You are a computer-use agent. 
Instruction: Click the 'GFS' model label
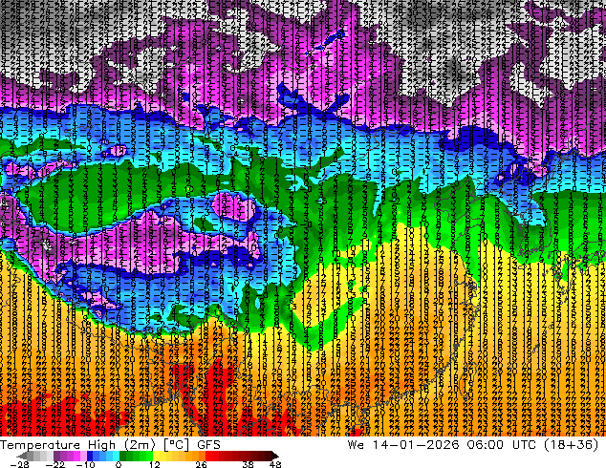pos(208,445)
